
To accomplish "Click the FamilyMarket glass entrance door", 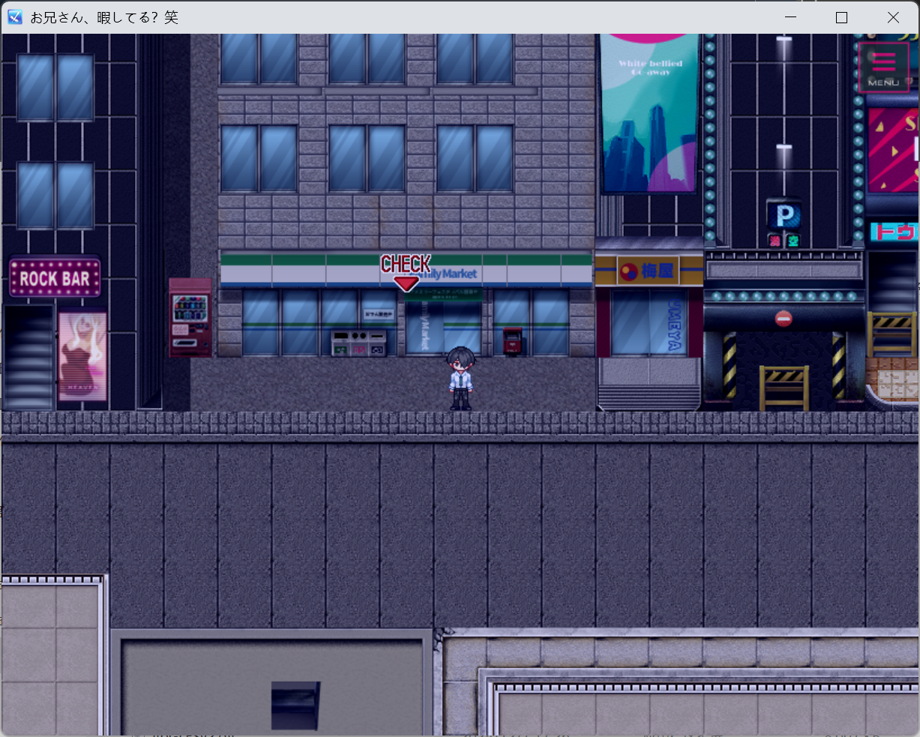I will [443, 328].
